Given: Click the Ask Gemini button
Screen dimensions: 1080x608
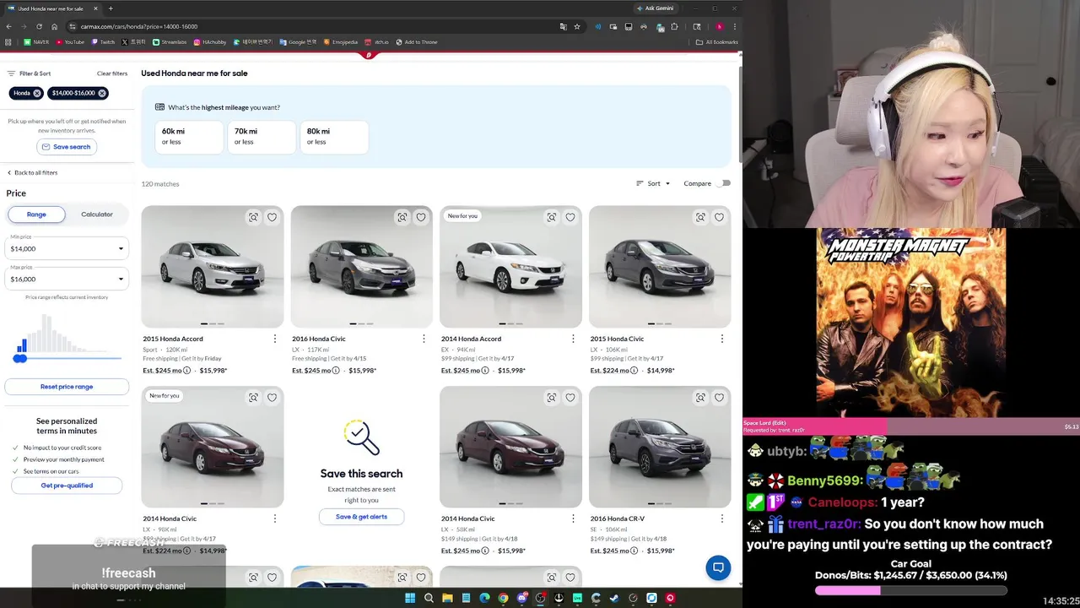Looking at the screenshot, I should (x=655, y=8).
